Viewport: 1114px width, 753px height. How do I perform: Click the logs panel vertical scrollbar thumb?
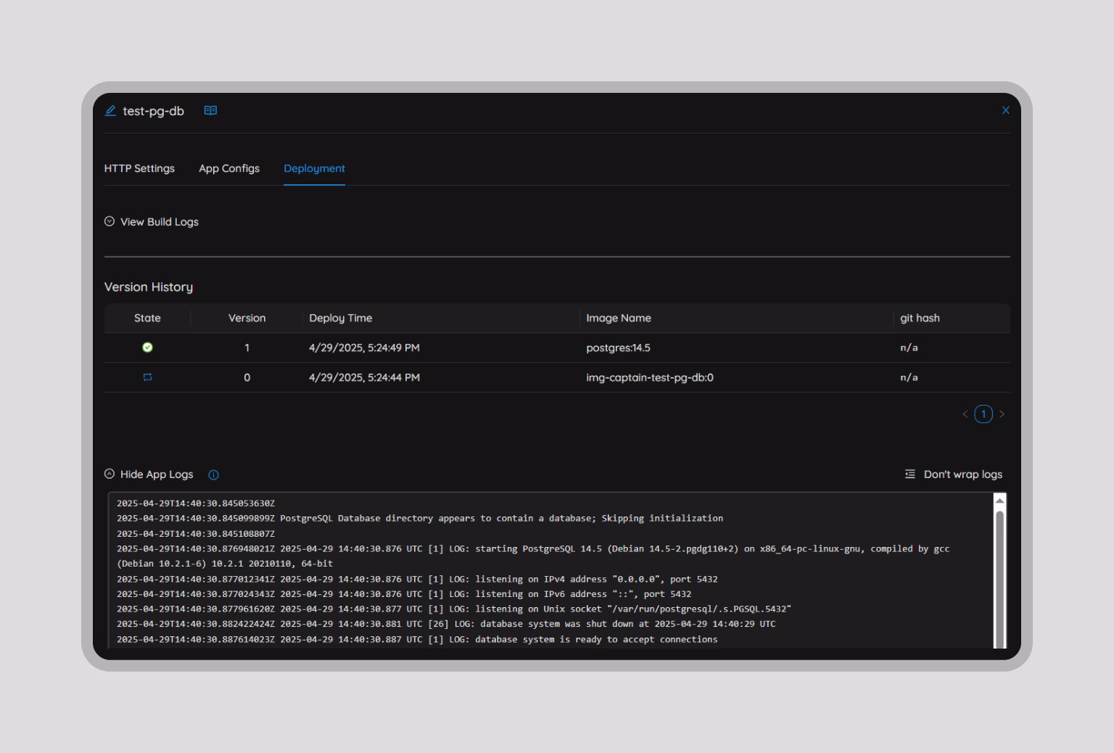[x=999, y=579]
